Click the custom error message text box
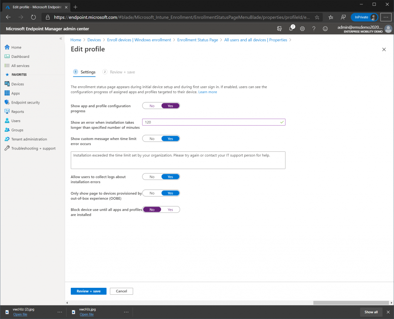This screenshot has height=319, width=394. click(x=178, y=160)
